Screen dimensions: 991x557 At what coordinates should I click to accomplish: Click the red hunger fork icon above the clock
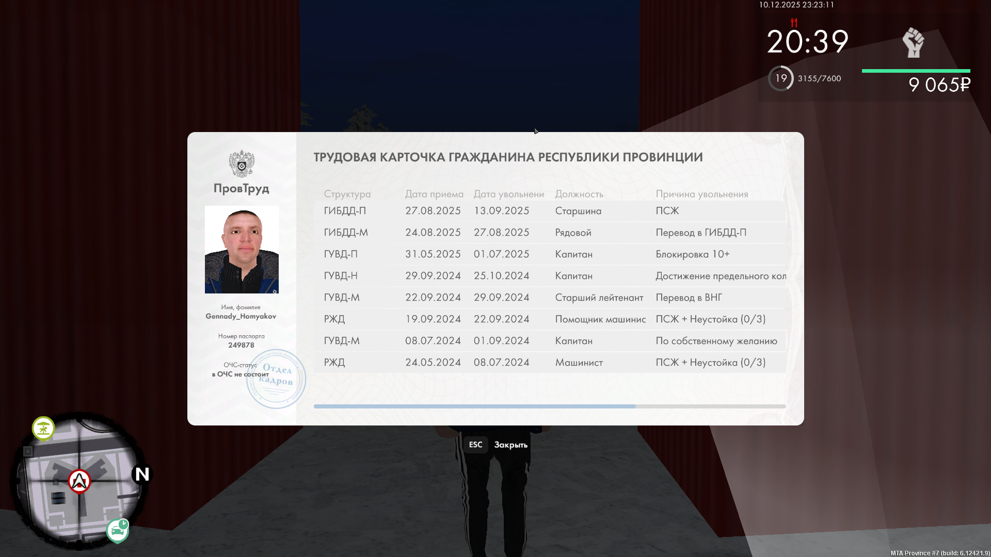[x=794, y=23]
